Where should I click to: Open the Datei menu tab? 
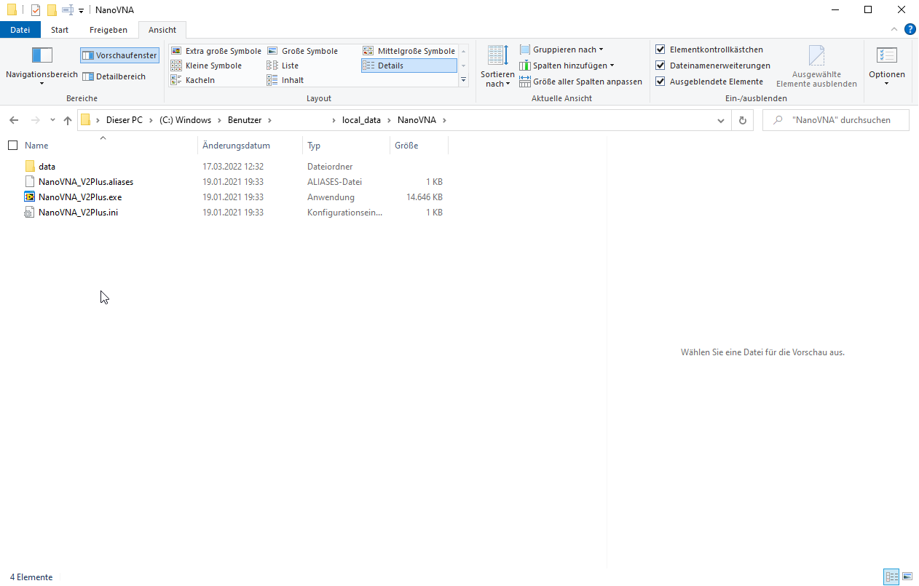[20, 30]
